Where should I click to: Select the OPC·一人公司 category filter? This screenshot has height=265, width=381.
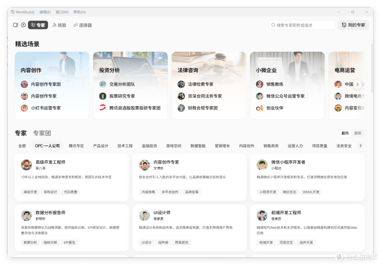pos(47,146)
